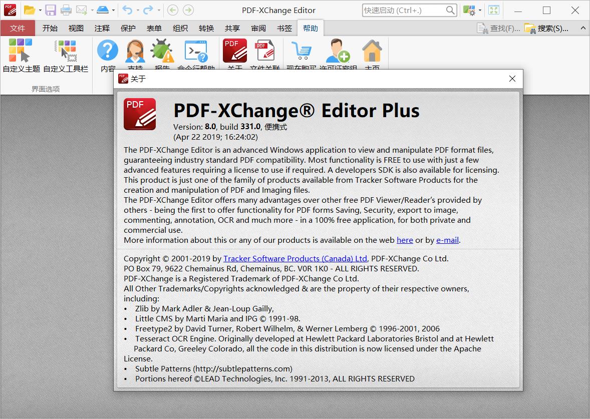Image resolution: width=590 pixels, height=419 pixels.
Task: Toggle the full screen mode icon
Action: pyautogui.click(x=494, y=10)
